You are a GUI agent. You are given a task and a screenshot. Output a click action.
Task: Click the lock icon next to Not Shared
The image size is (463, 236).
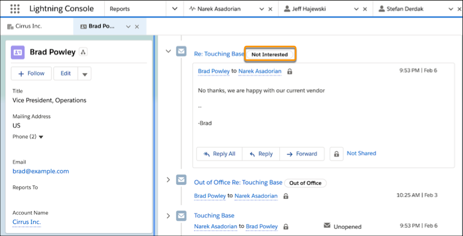pyautogui.click(x=336, y=154)
